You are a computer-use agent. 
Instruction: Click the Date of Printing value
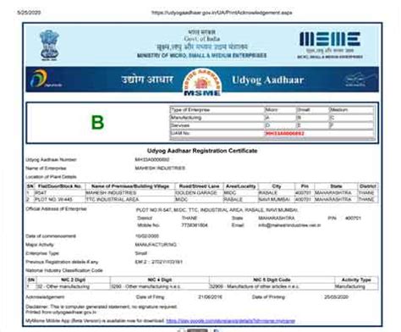(337, 297)
